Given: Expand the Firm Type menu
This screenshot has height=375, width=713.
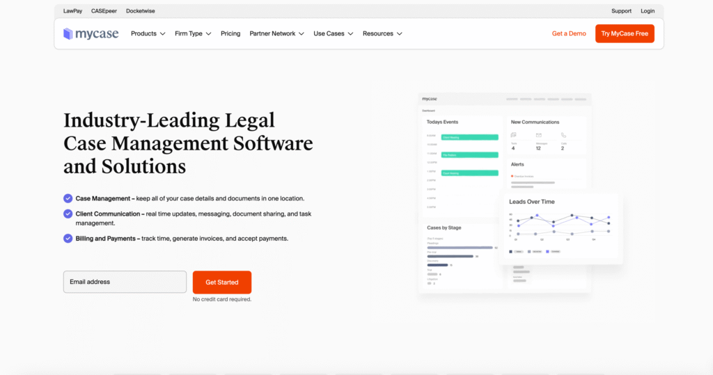Looking at the screenshot, I should (x=193, y=33).
